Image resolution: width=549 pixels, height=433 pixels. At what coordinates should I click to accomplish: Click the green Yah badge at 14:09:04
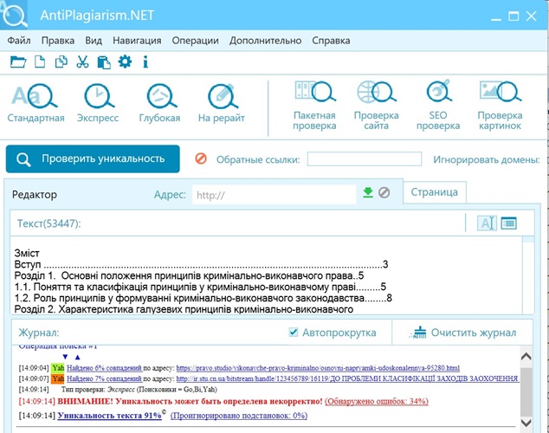point(58,368)
